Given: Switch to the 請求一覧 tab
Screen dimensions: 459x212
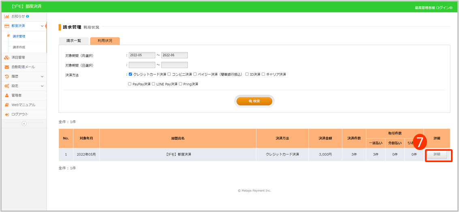Looking at the screenshot, I should (74, 41).
